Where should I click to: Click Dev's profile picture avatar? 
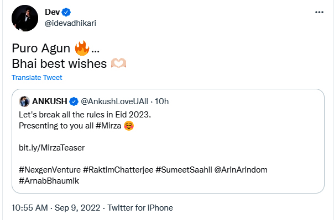pos(25,18)
